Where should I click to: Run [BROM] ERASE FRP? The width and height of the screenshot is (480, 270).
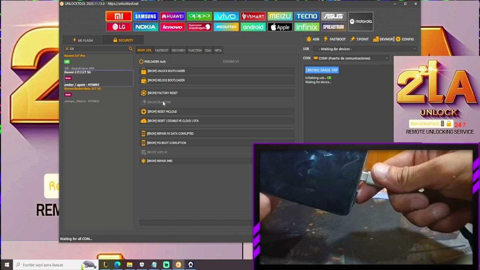click(x=217, y=102)
